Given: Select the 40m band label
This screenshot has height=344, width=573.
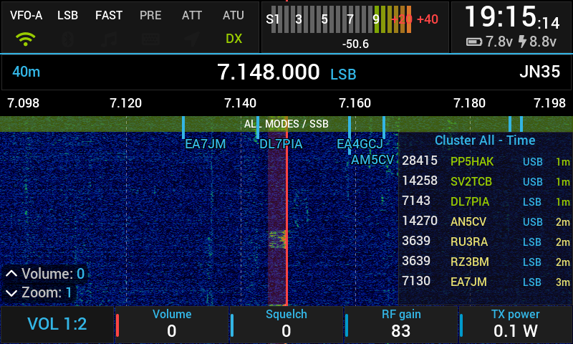Looking at the screenshot, I should click(x=26, y=72).
